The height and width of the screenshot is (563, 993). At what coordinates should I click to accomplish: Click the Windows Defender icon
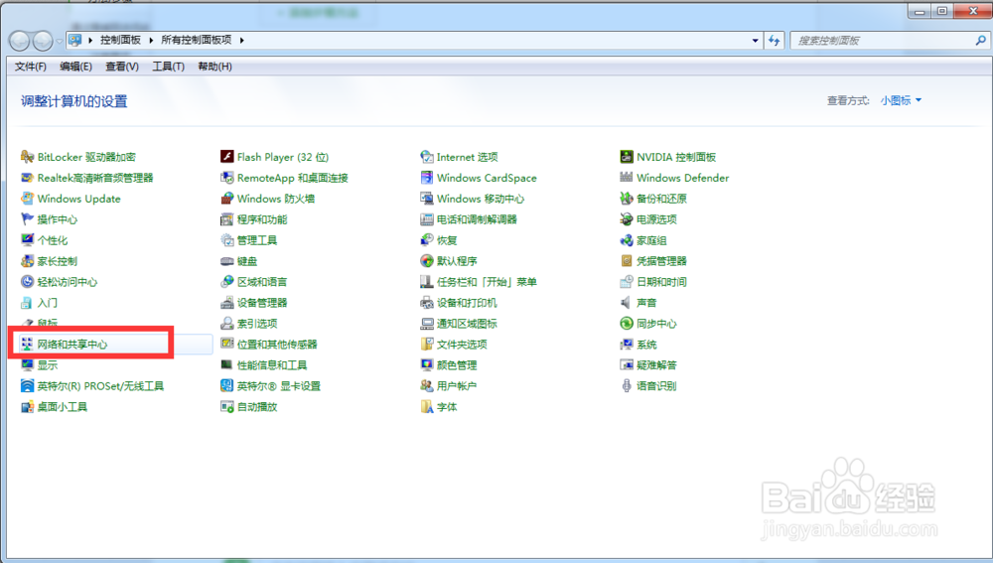(x=627, y=178)
